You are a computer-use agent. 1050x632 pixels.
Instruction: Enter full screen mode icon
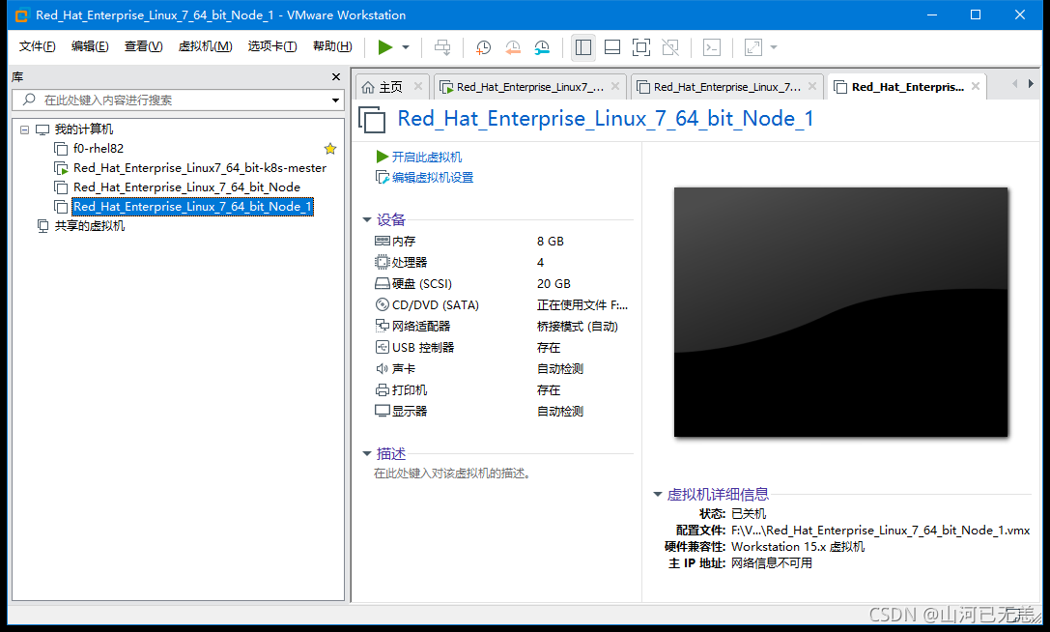tap(640, 47)
